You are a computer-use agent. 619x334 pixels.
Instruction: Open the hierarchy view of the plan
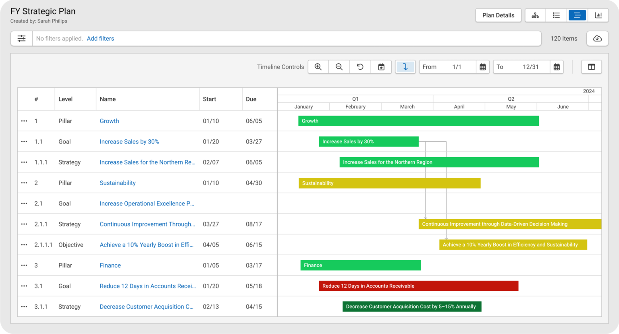535,15
